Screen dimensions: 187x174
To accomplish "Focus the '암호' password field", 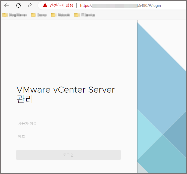I will point(68,137).
